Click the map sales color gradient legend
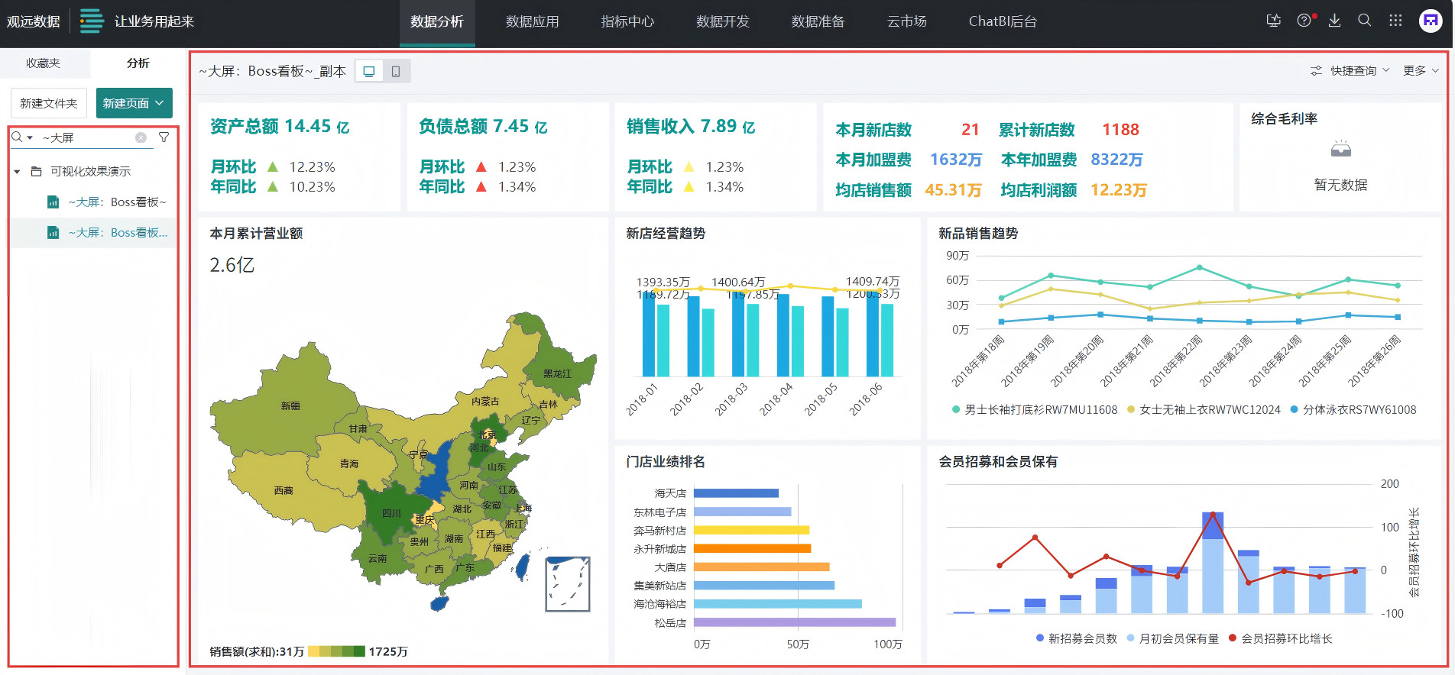This screenshot has width=1455, height=675. point(336,651)
